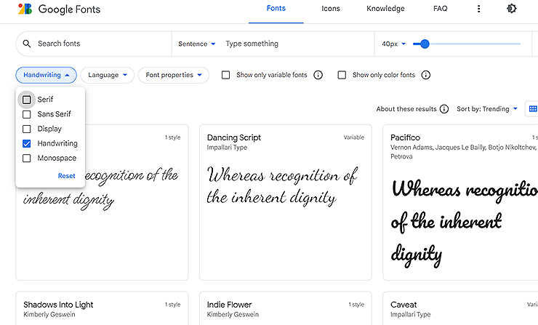The width and height of the screenshot is (538, 325).
Task: Open info for color fonts
Action: [x=425, y=75]
